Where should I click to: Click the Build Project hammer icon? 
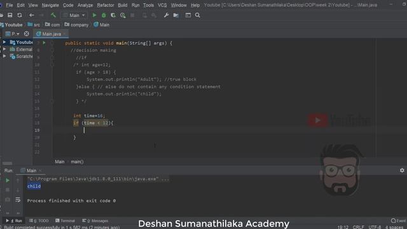pos(53,15)
